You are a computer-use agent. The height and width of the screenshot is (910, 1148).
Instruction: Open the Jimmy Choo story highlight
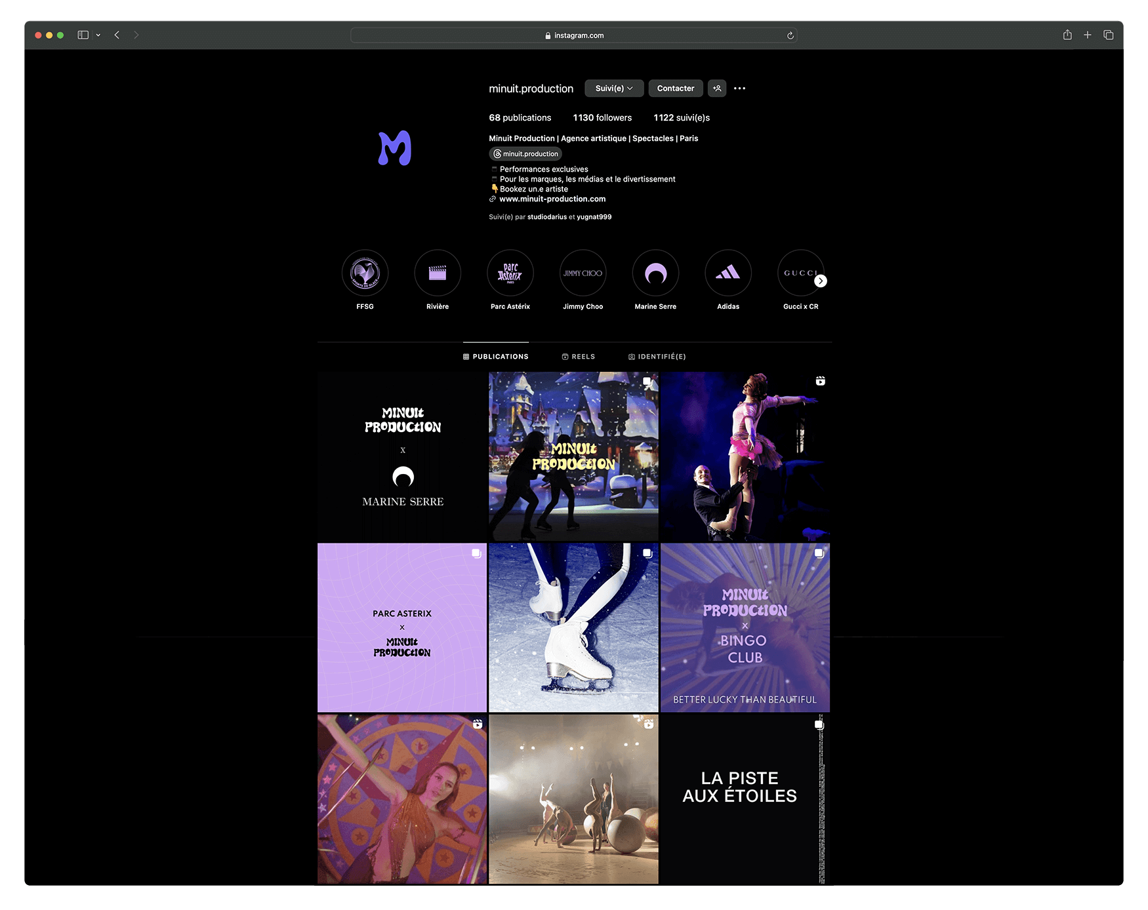point(583,273)
